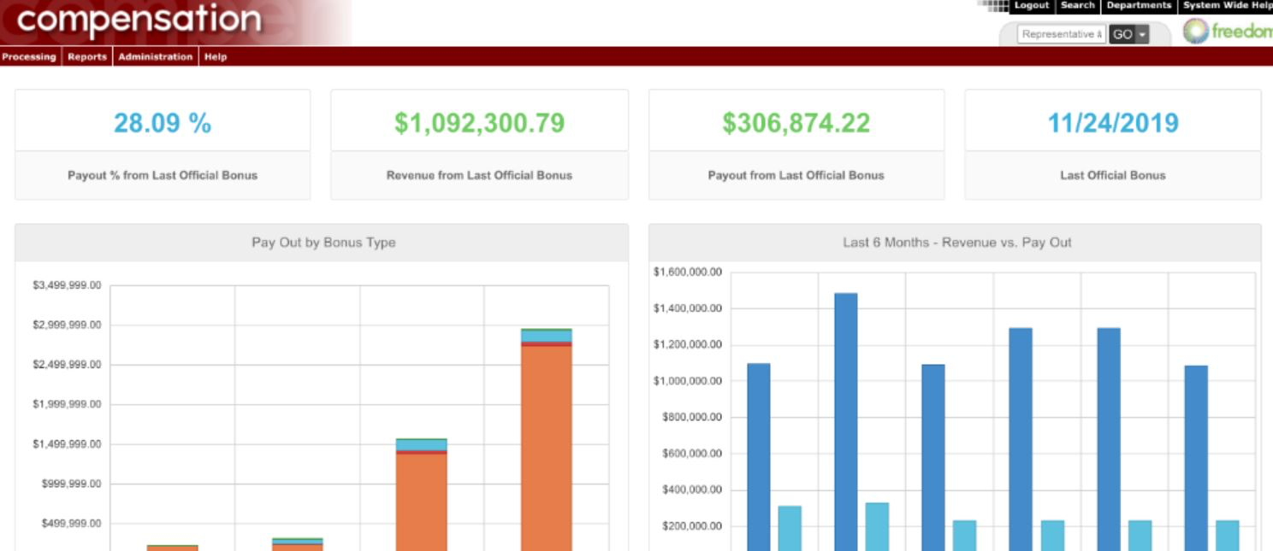Open the Departments page
The height and width of the screenshot is (551, 1273).
1138,4
